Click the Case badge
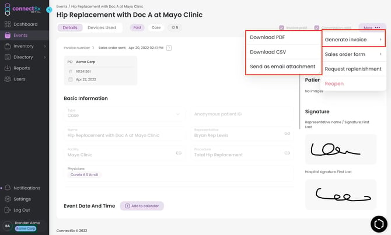Viewport: 391px width, 235px height. (156, 27)
